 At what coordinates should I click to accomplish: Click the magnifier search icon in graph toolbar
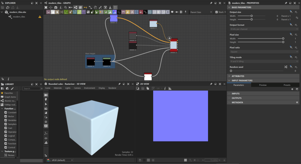pos(66,7)
